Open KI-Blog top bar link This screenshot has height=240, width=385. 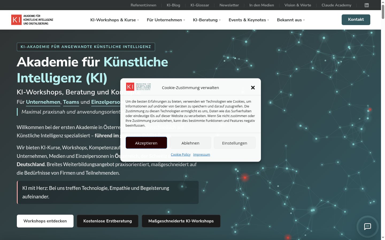click(x=173, y=5)
